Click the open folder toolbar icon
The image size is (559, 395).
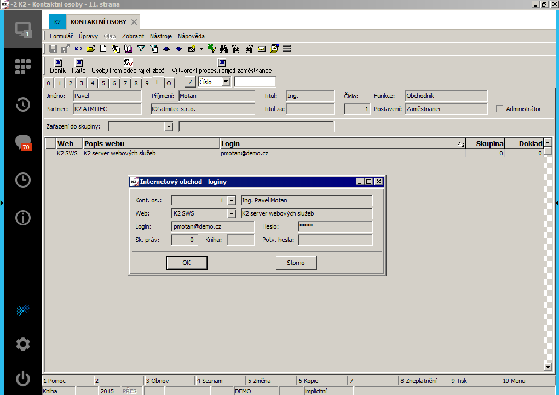tap(91, 49)
